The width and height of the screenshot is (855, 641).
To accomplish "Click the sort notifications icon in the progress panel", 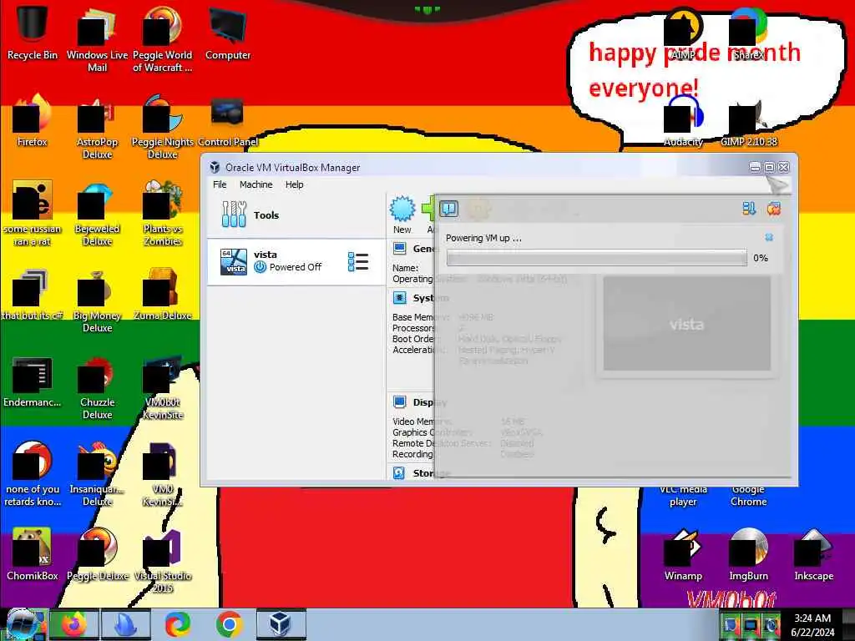I will point(749,208).
